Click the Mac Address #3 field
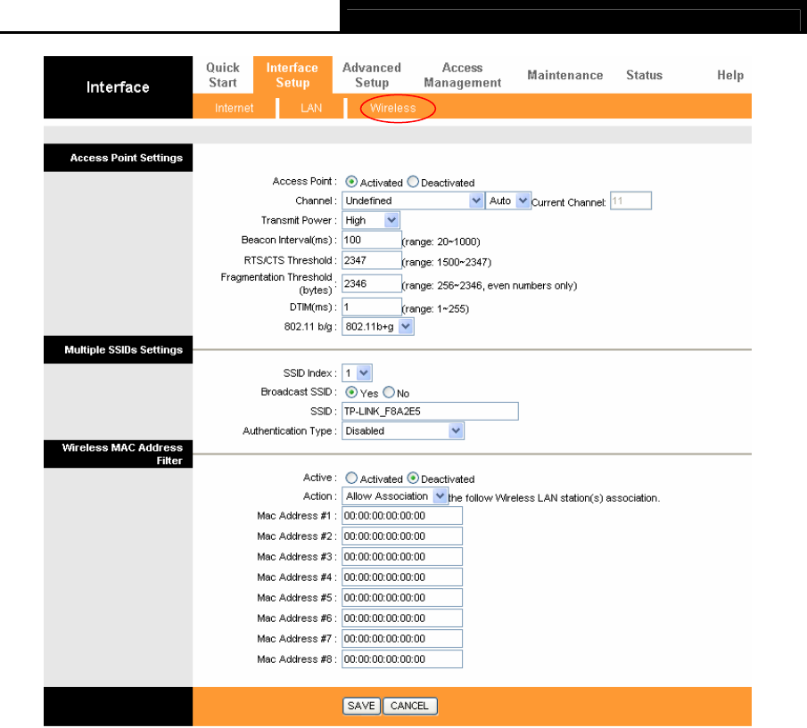This screenshot has width=807, height=728. click(x=402, y=557)
